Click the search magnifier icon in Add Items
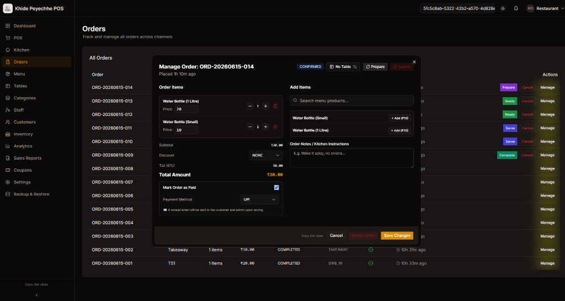Screen dimensions: 565x301 tap(295, 101)
